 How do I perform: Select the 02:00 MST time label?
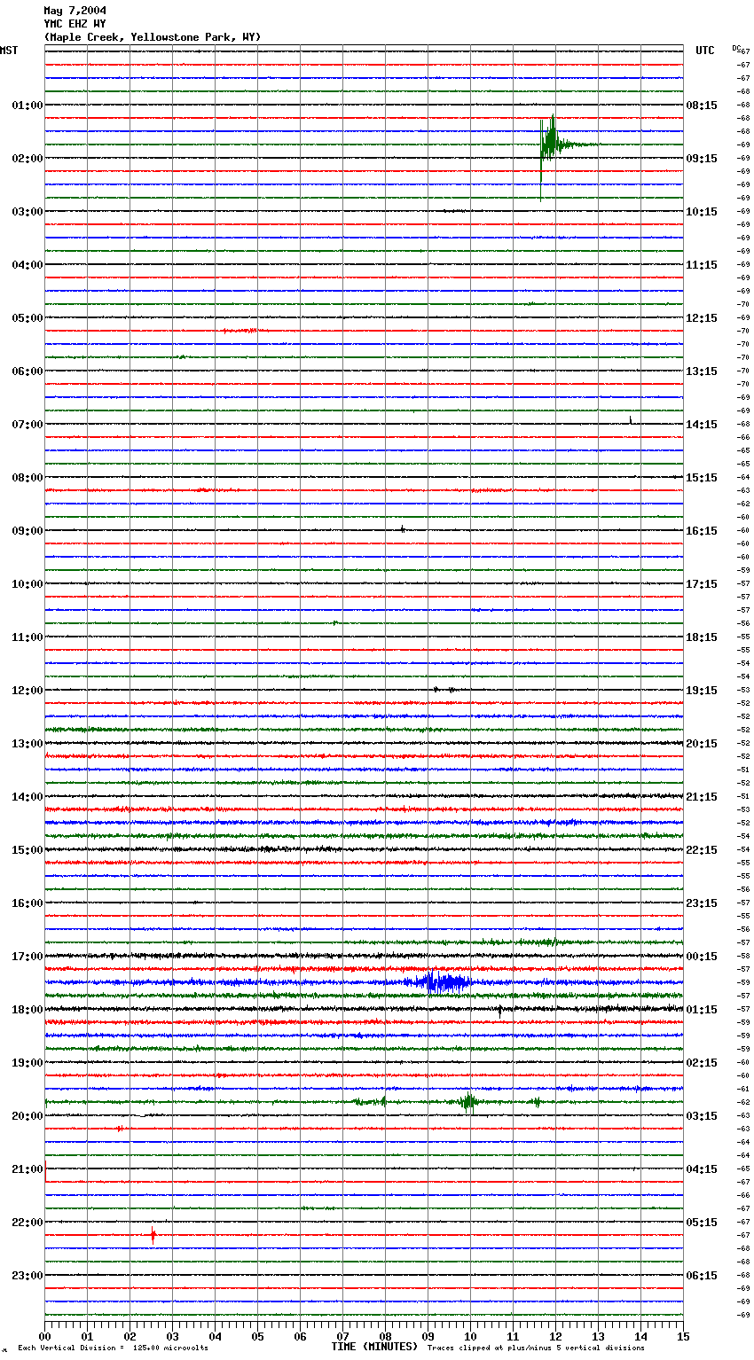27,159
